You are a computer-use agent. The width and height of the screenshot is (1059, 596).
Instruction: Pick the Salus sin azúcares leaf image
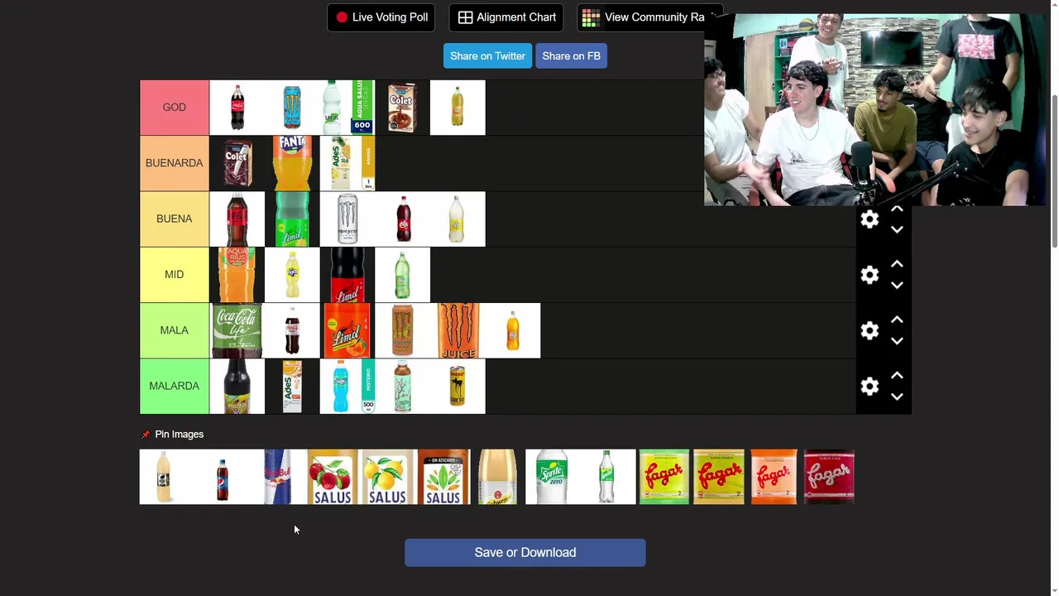click(x=443, y=477)
